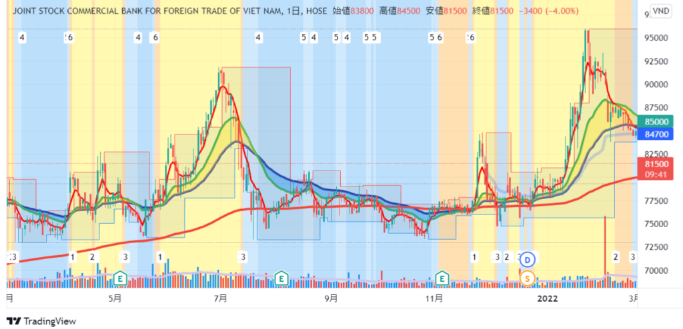
Task: Click the 1日 interval label
Action: point(295,11)
